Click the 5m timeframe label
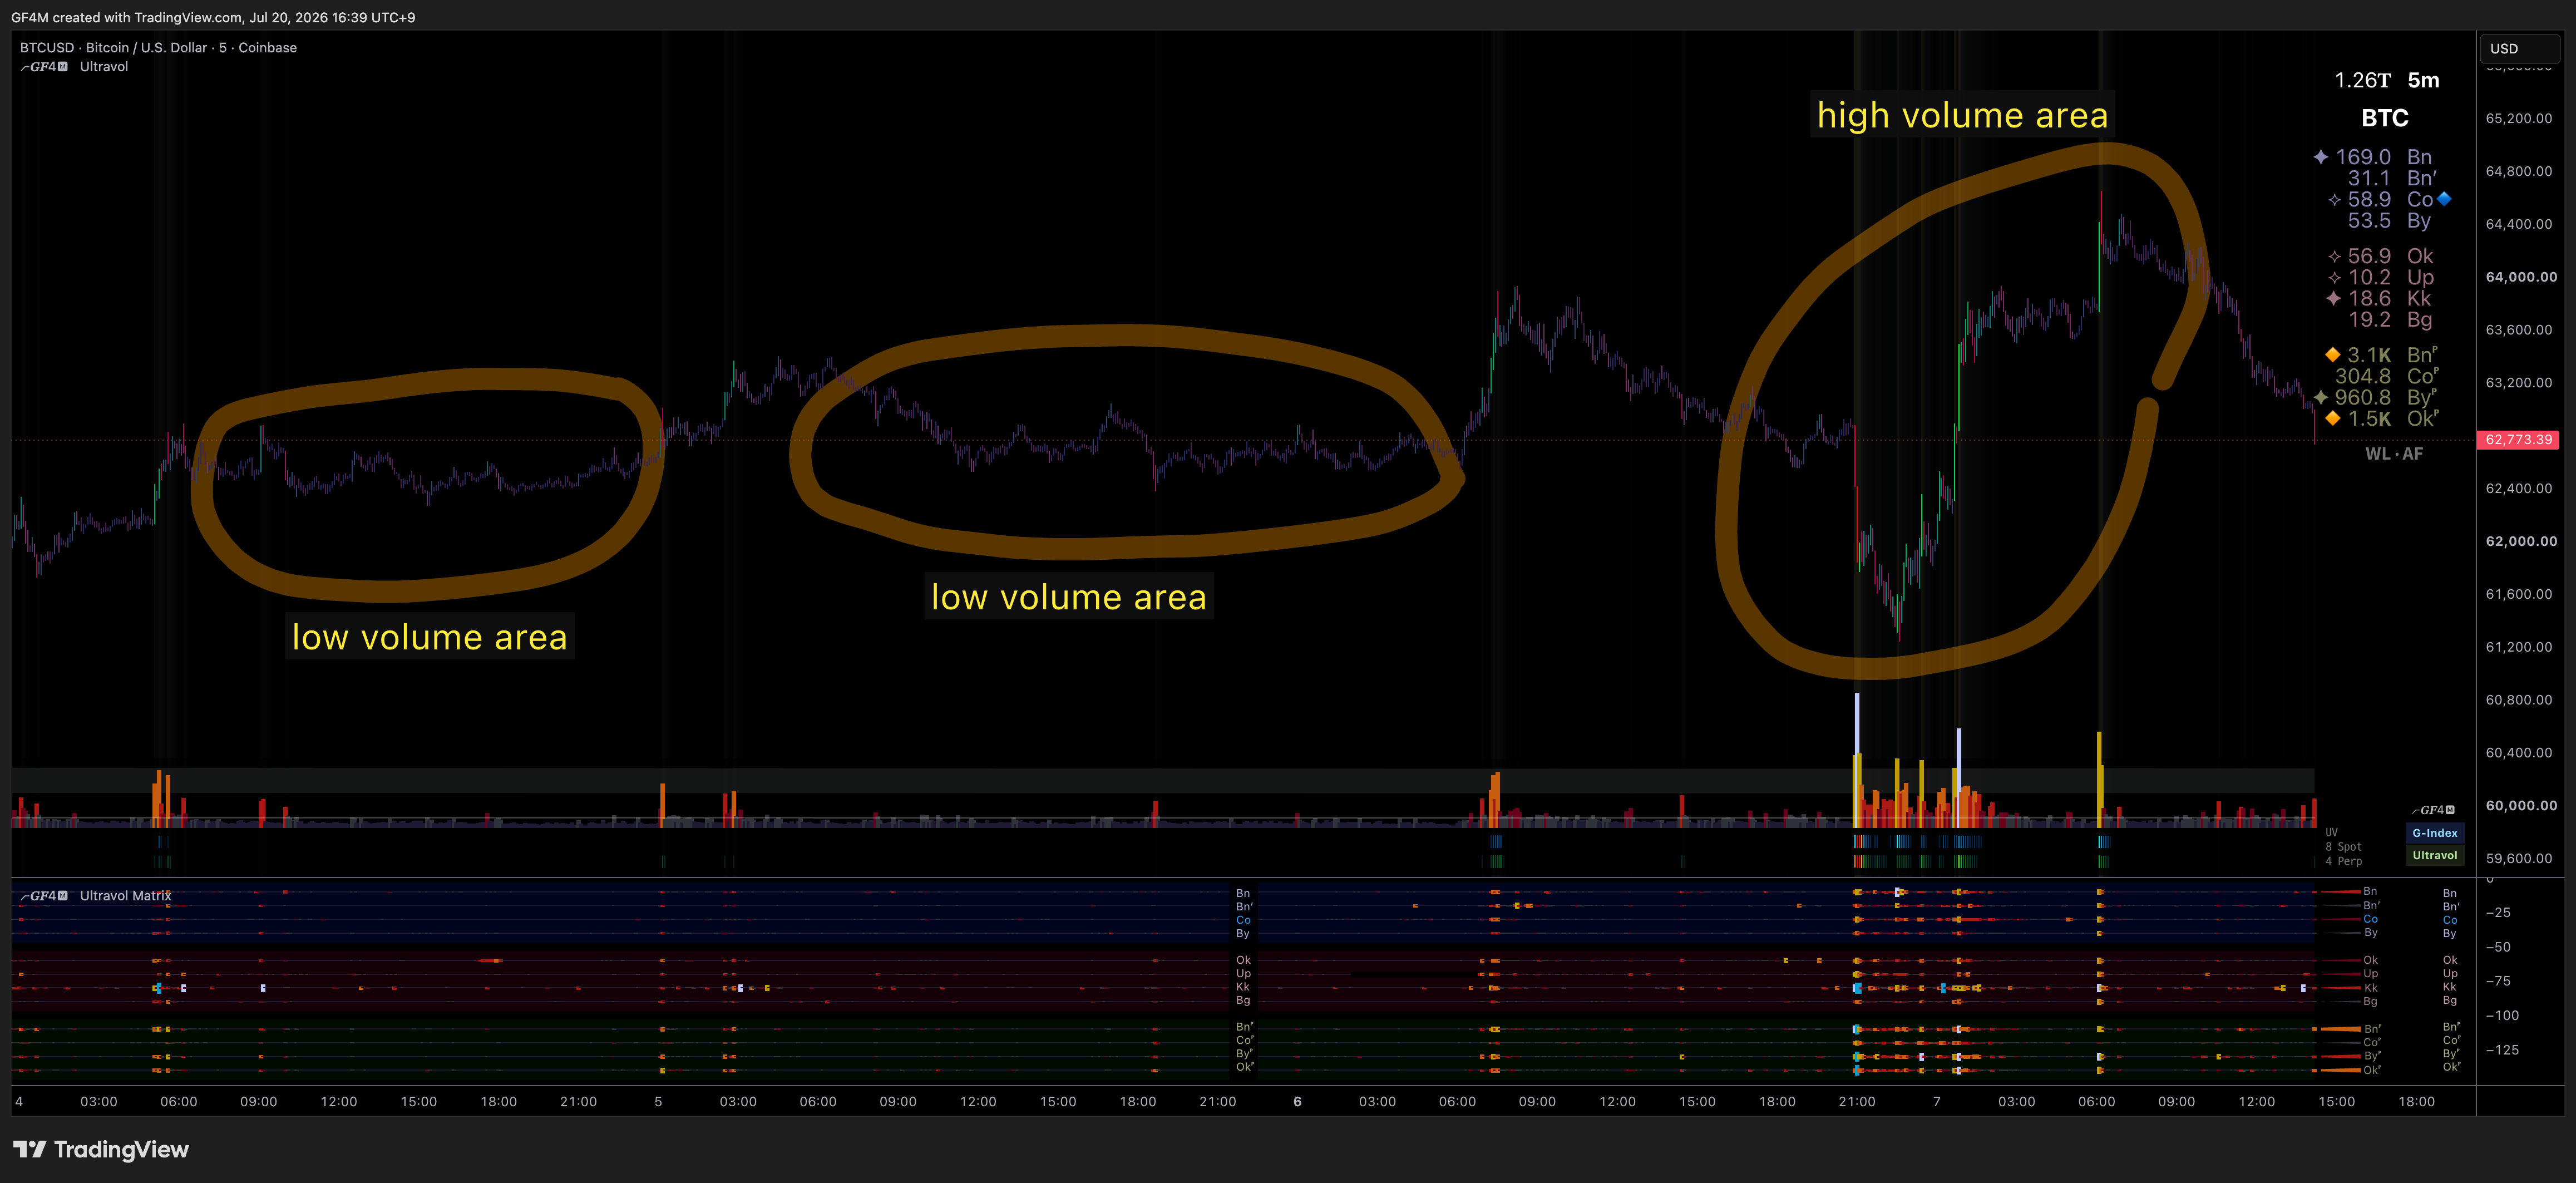The image size is (2576, 1183). pos(2423,80)
